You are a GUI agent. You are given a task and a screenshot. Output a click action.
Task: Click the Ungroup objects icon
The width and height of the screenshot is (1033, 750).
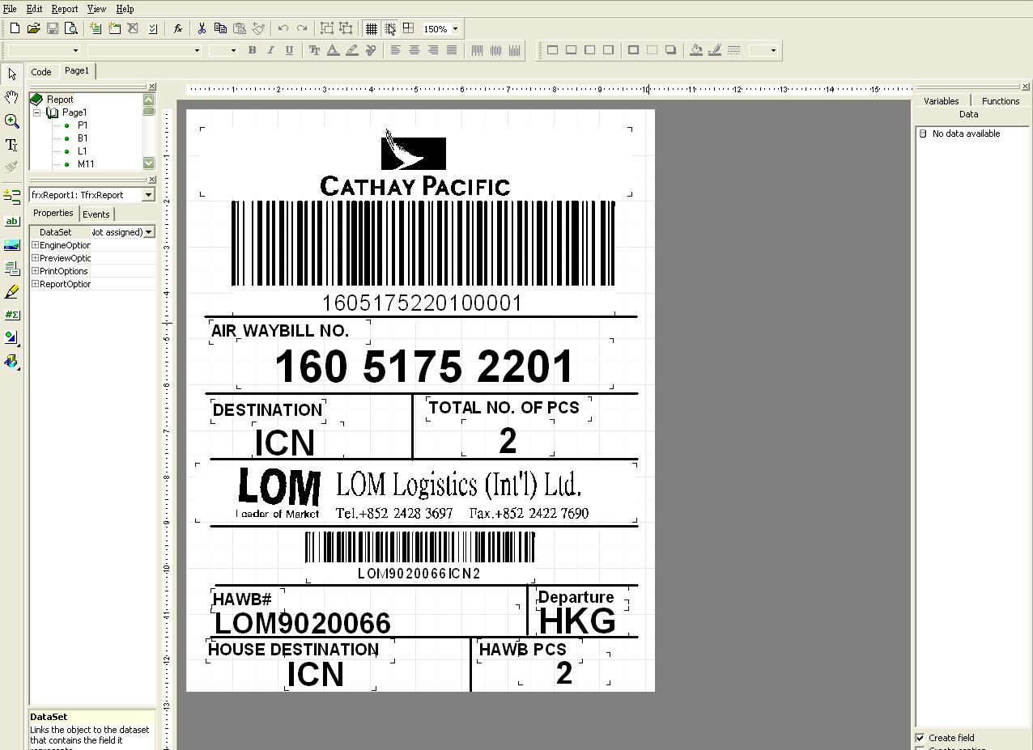[346, 28]
